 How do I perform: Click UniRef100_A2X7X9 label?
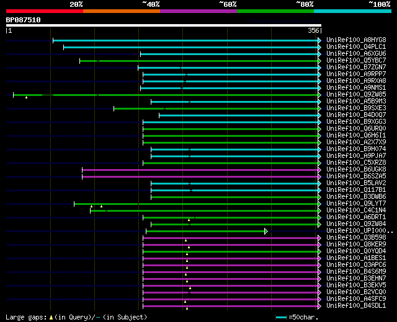tap(356, 142)
